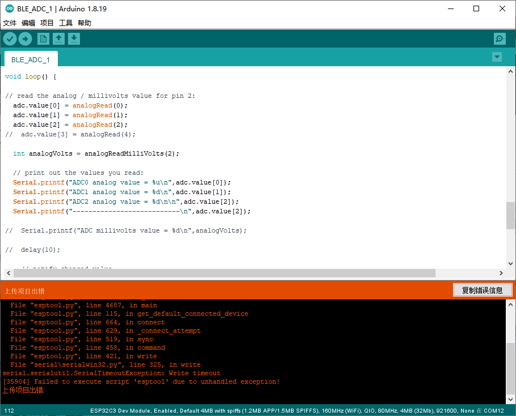Click the last '上传项目出错' console line
The height and width of the screenshot is (416, 516).
tap(23, 391)
